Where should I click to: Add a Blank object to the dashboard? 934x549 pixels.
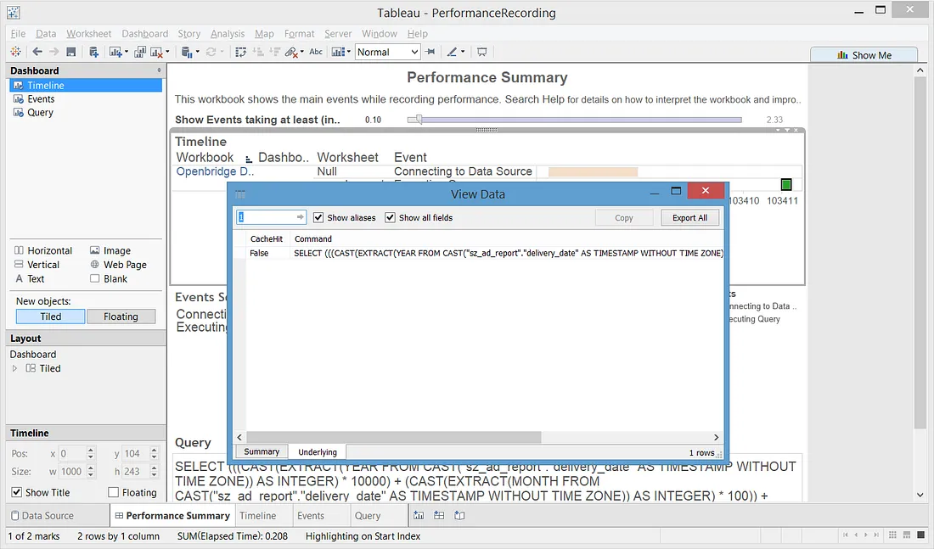click(109, 278)
